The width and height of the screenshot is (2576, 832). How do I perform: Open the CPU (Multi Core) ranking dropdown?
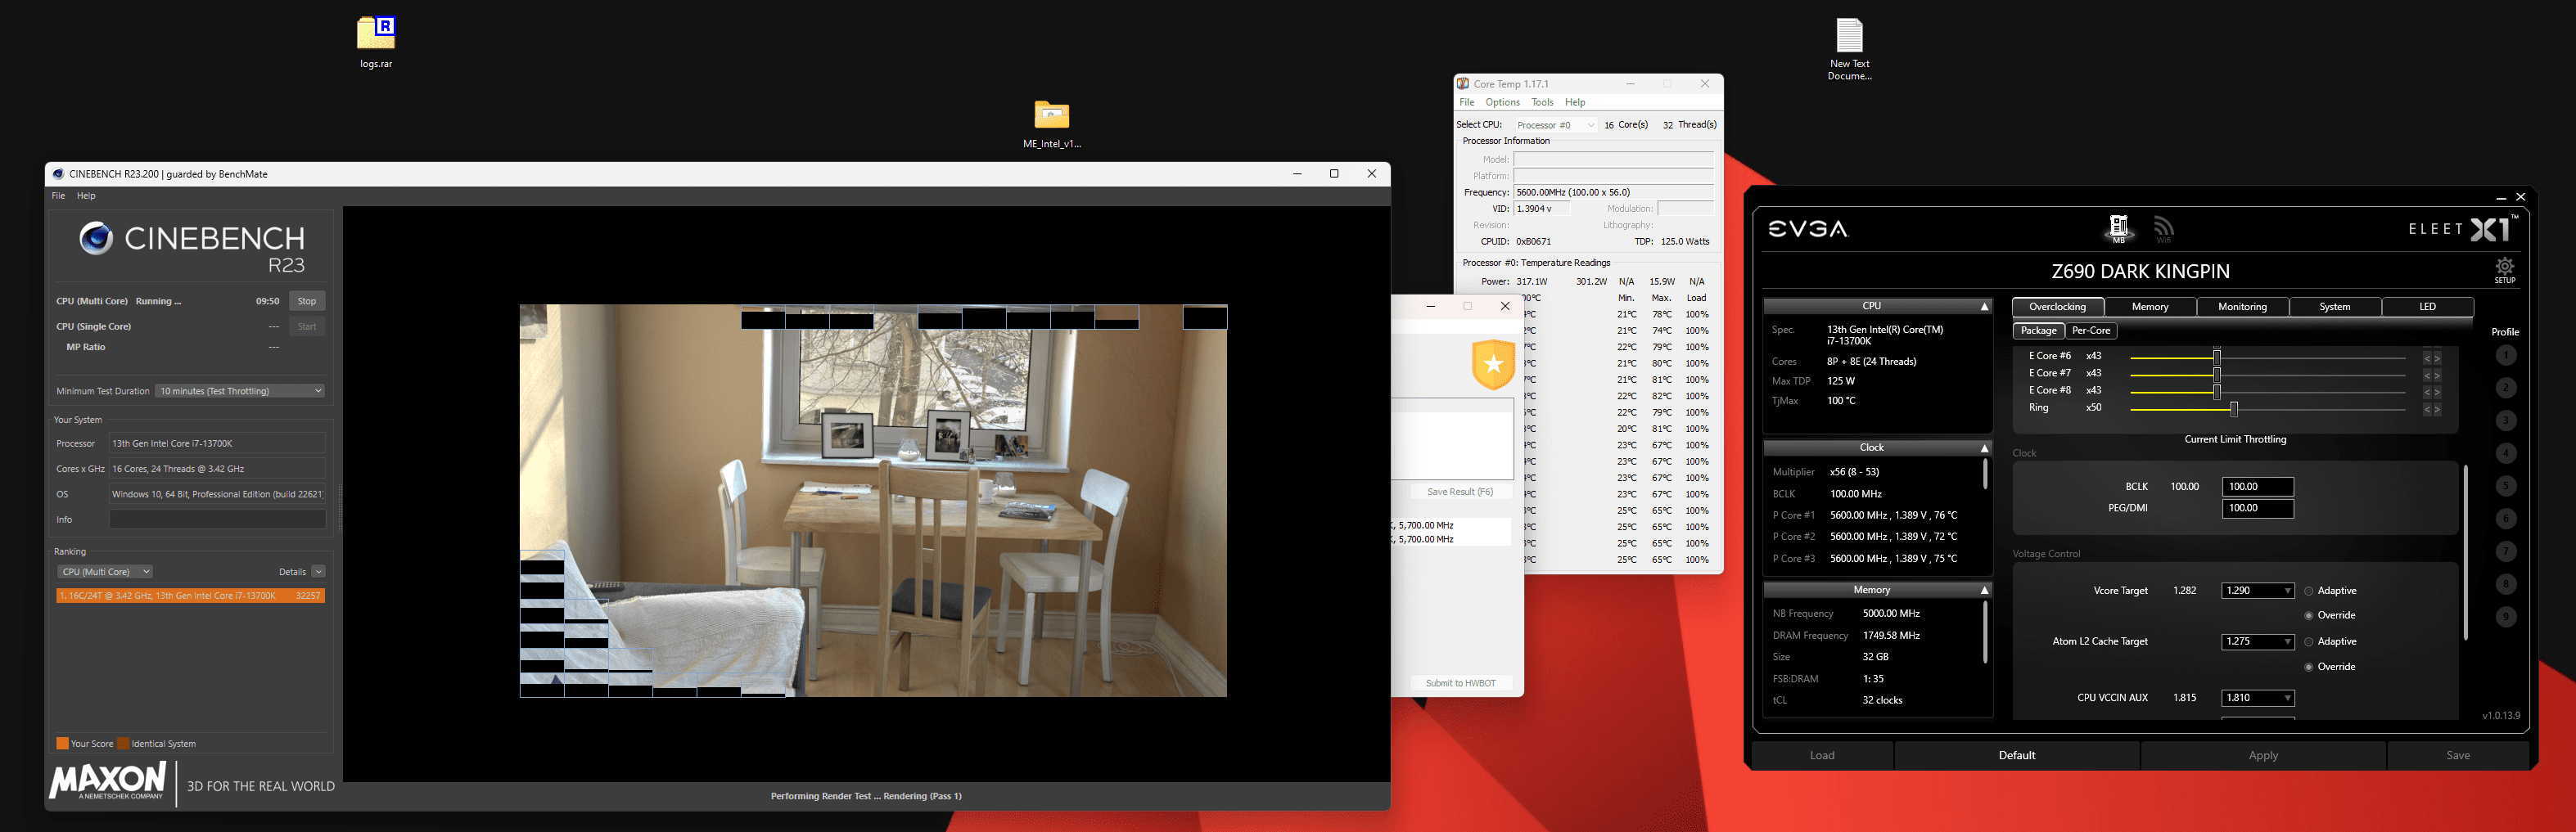pos(105,572)
